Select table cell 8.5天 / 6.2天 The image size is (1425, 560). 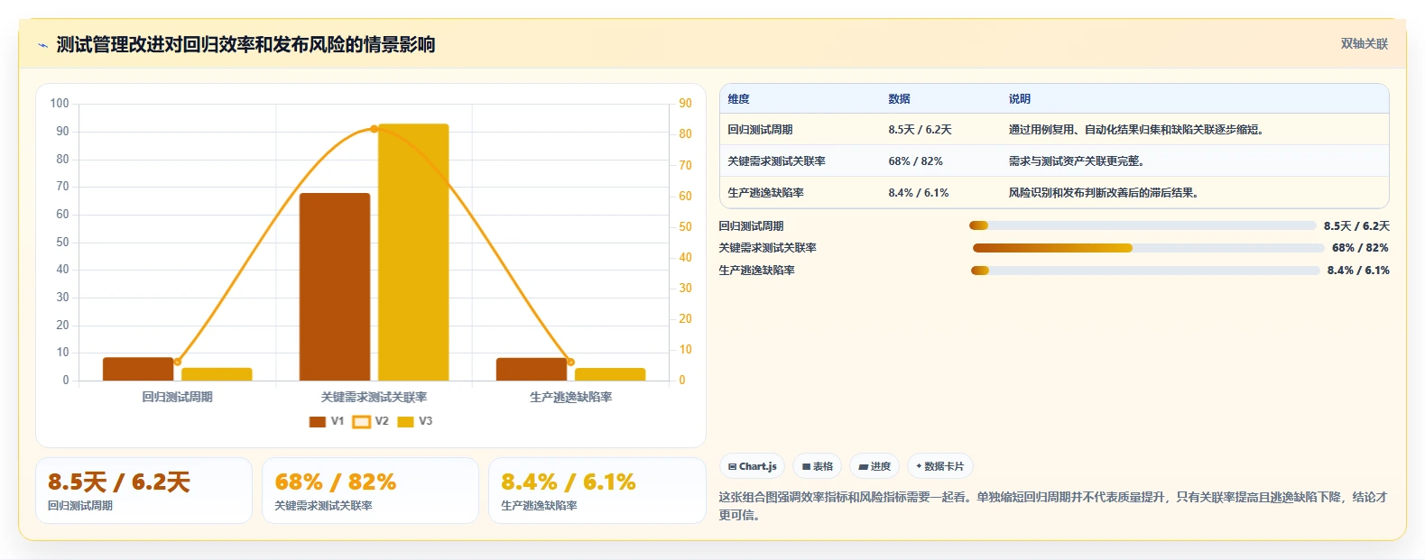click(x=920, y=130)
